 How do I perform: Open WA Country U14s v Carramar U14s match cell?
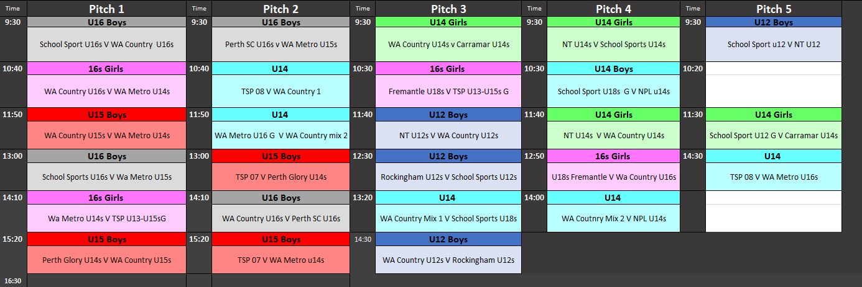pos(448,45)
